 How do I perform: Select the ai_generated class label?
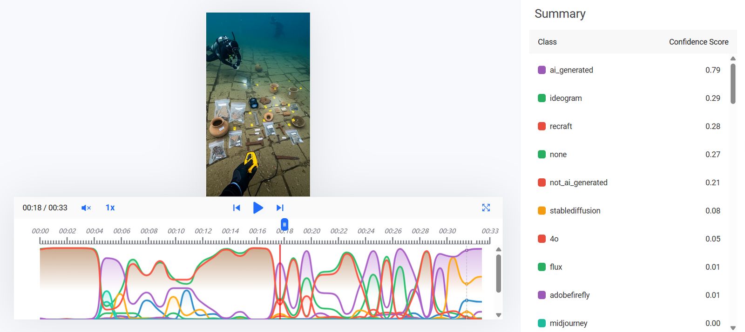571,70
